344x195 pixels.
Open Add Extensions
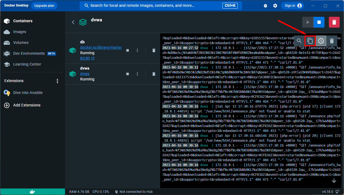(x=27, y=105)
